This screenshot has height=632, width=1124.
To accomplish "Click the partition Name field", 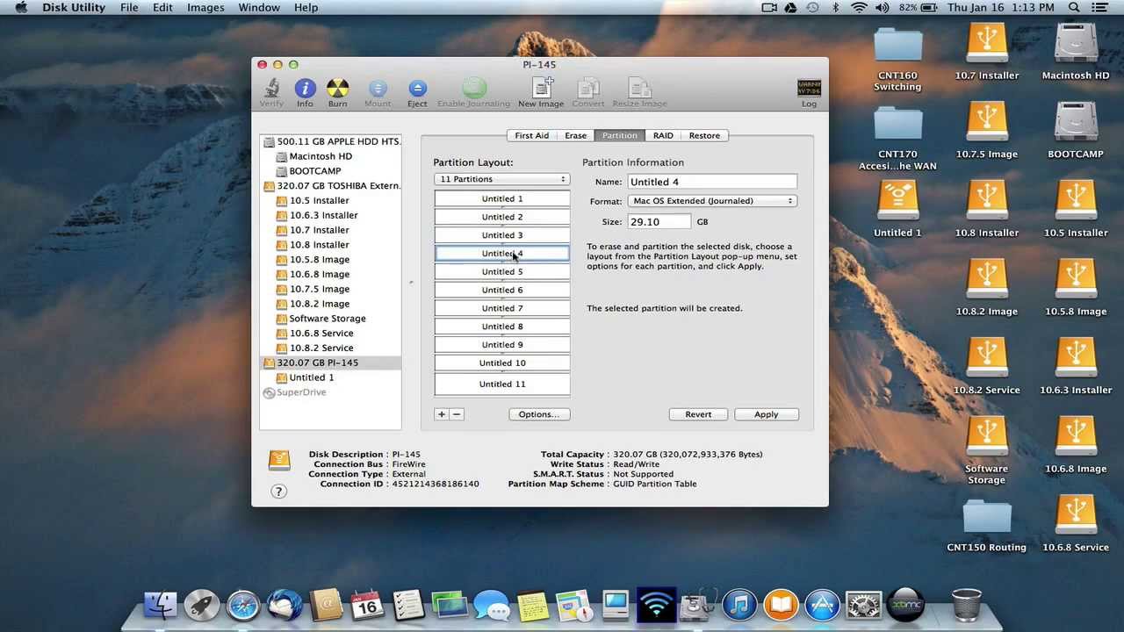I will [712, 182].
